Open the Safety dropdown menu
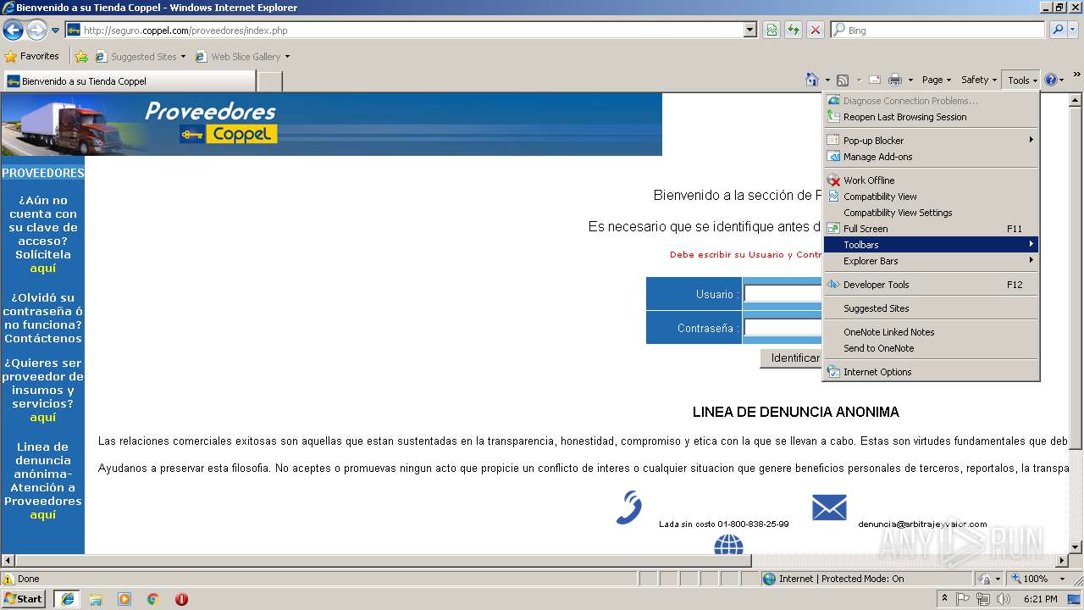Screen dimensions: 1084x610 (979, 80)
